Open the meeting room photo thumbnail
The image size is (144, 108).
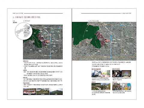pyautogui.click(x=121, y=74)
